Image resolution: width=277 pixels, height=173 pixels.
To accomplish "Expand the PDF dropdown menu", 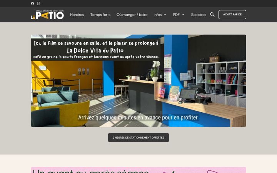I will point(179,15).
